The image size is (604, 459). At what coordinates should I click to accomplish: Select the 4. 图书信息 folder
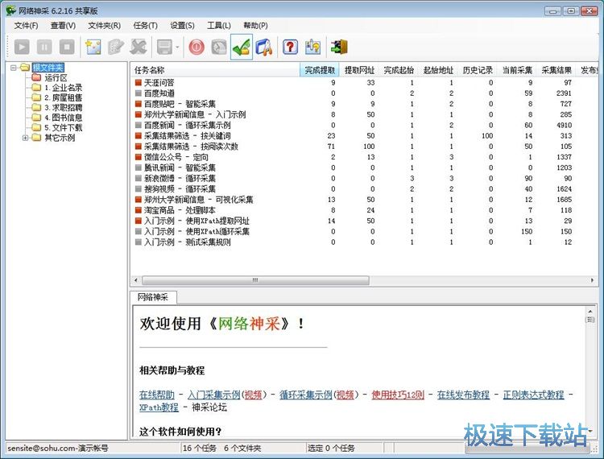point(63,118)
